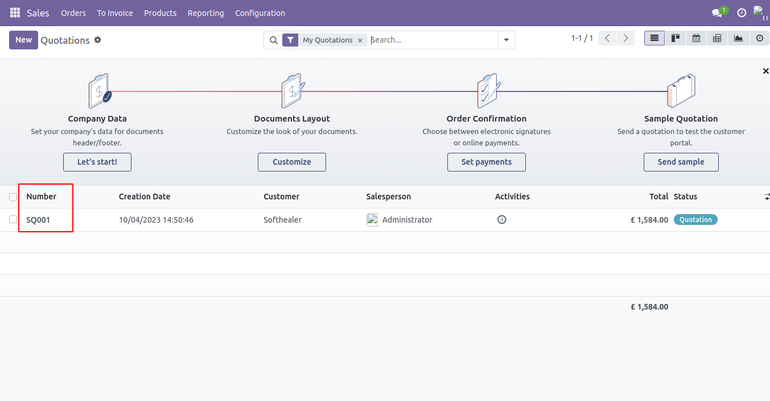Tick the checkbox for quotation SQ001

point(13,219)
